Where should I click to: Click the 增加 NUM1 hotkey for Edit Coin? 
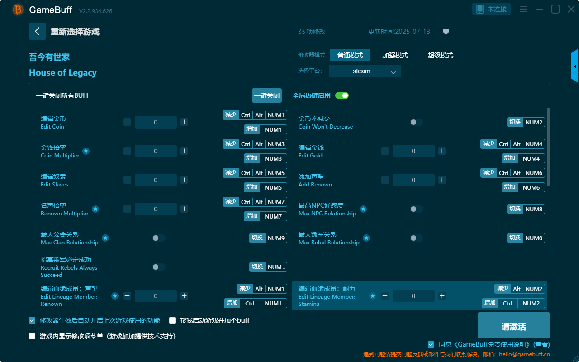pos(266,129)
